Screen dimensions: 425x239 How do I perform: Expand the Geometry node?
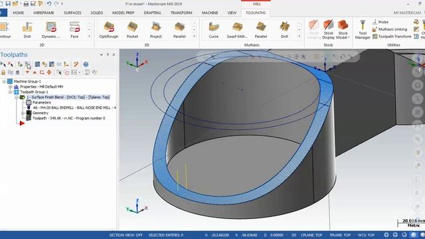pos(23,113)
